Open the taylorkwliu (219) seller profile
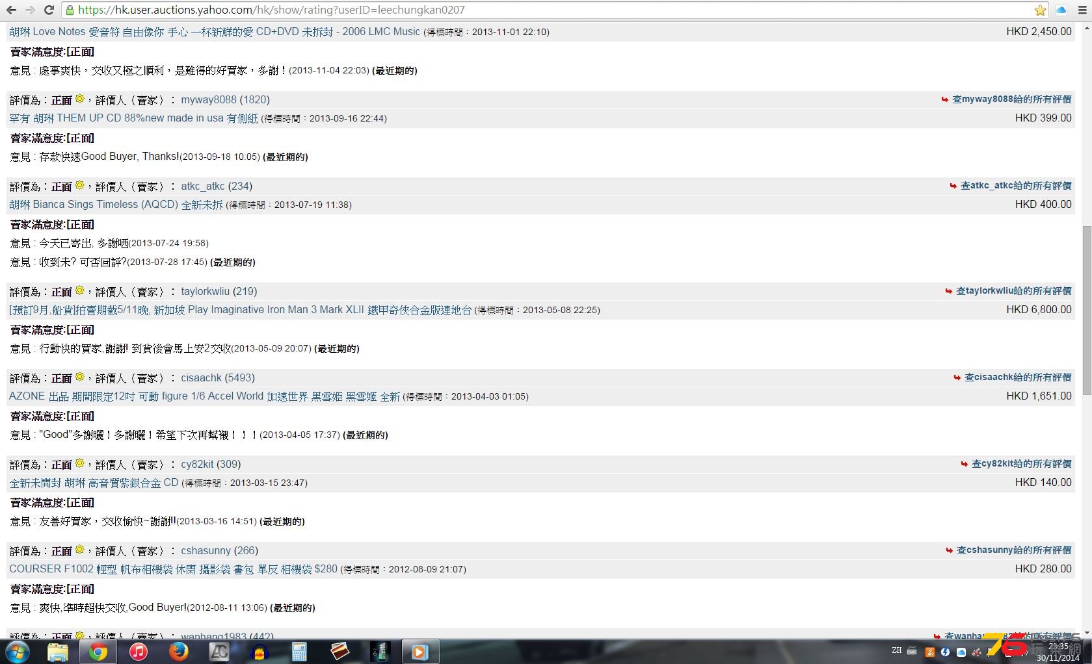Image resolution: width=1092 pixels, height=664 pixels. 219,291
